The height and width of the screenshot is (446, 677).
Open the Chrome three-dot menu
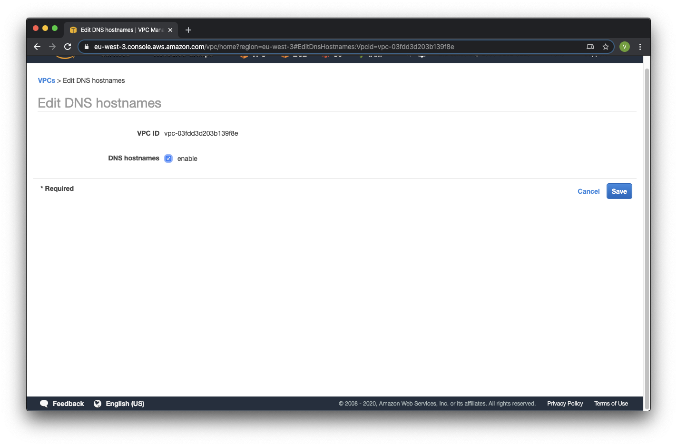coord(640,47)
